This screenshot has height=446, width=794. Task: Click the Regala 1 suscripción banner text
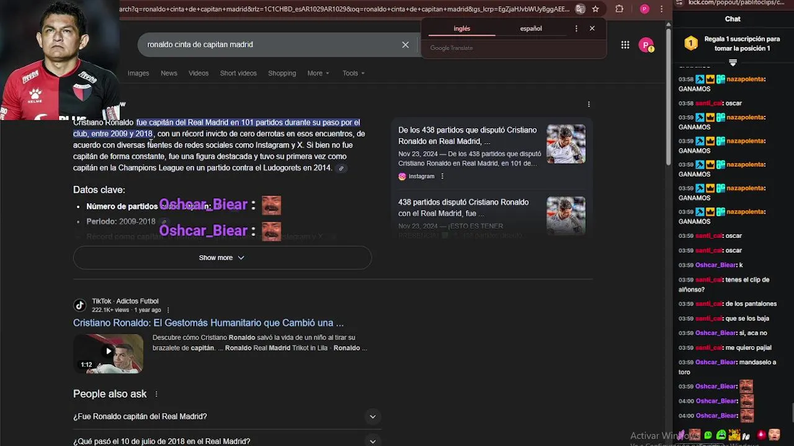coord(743,43)
